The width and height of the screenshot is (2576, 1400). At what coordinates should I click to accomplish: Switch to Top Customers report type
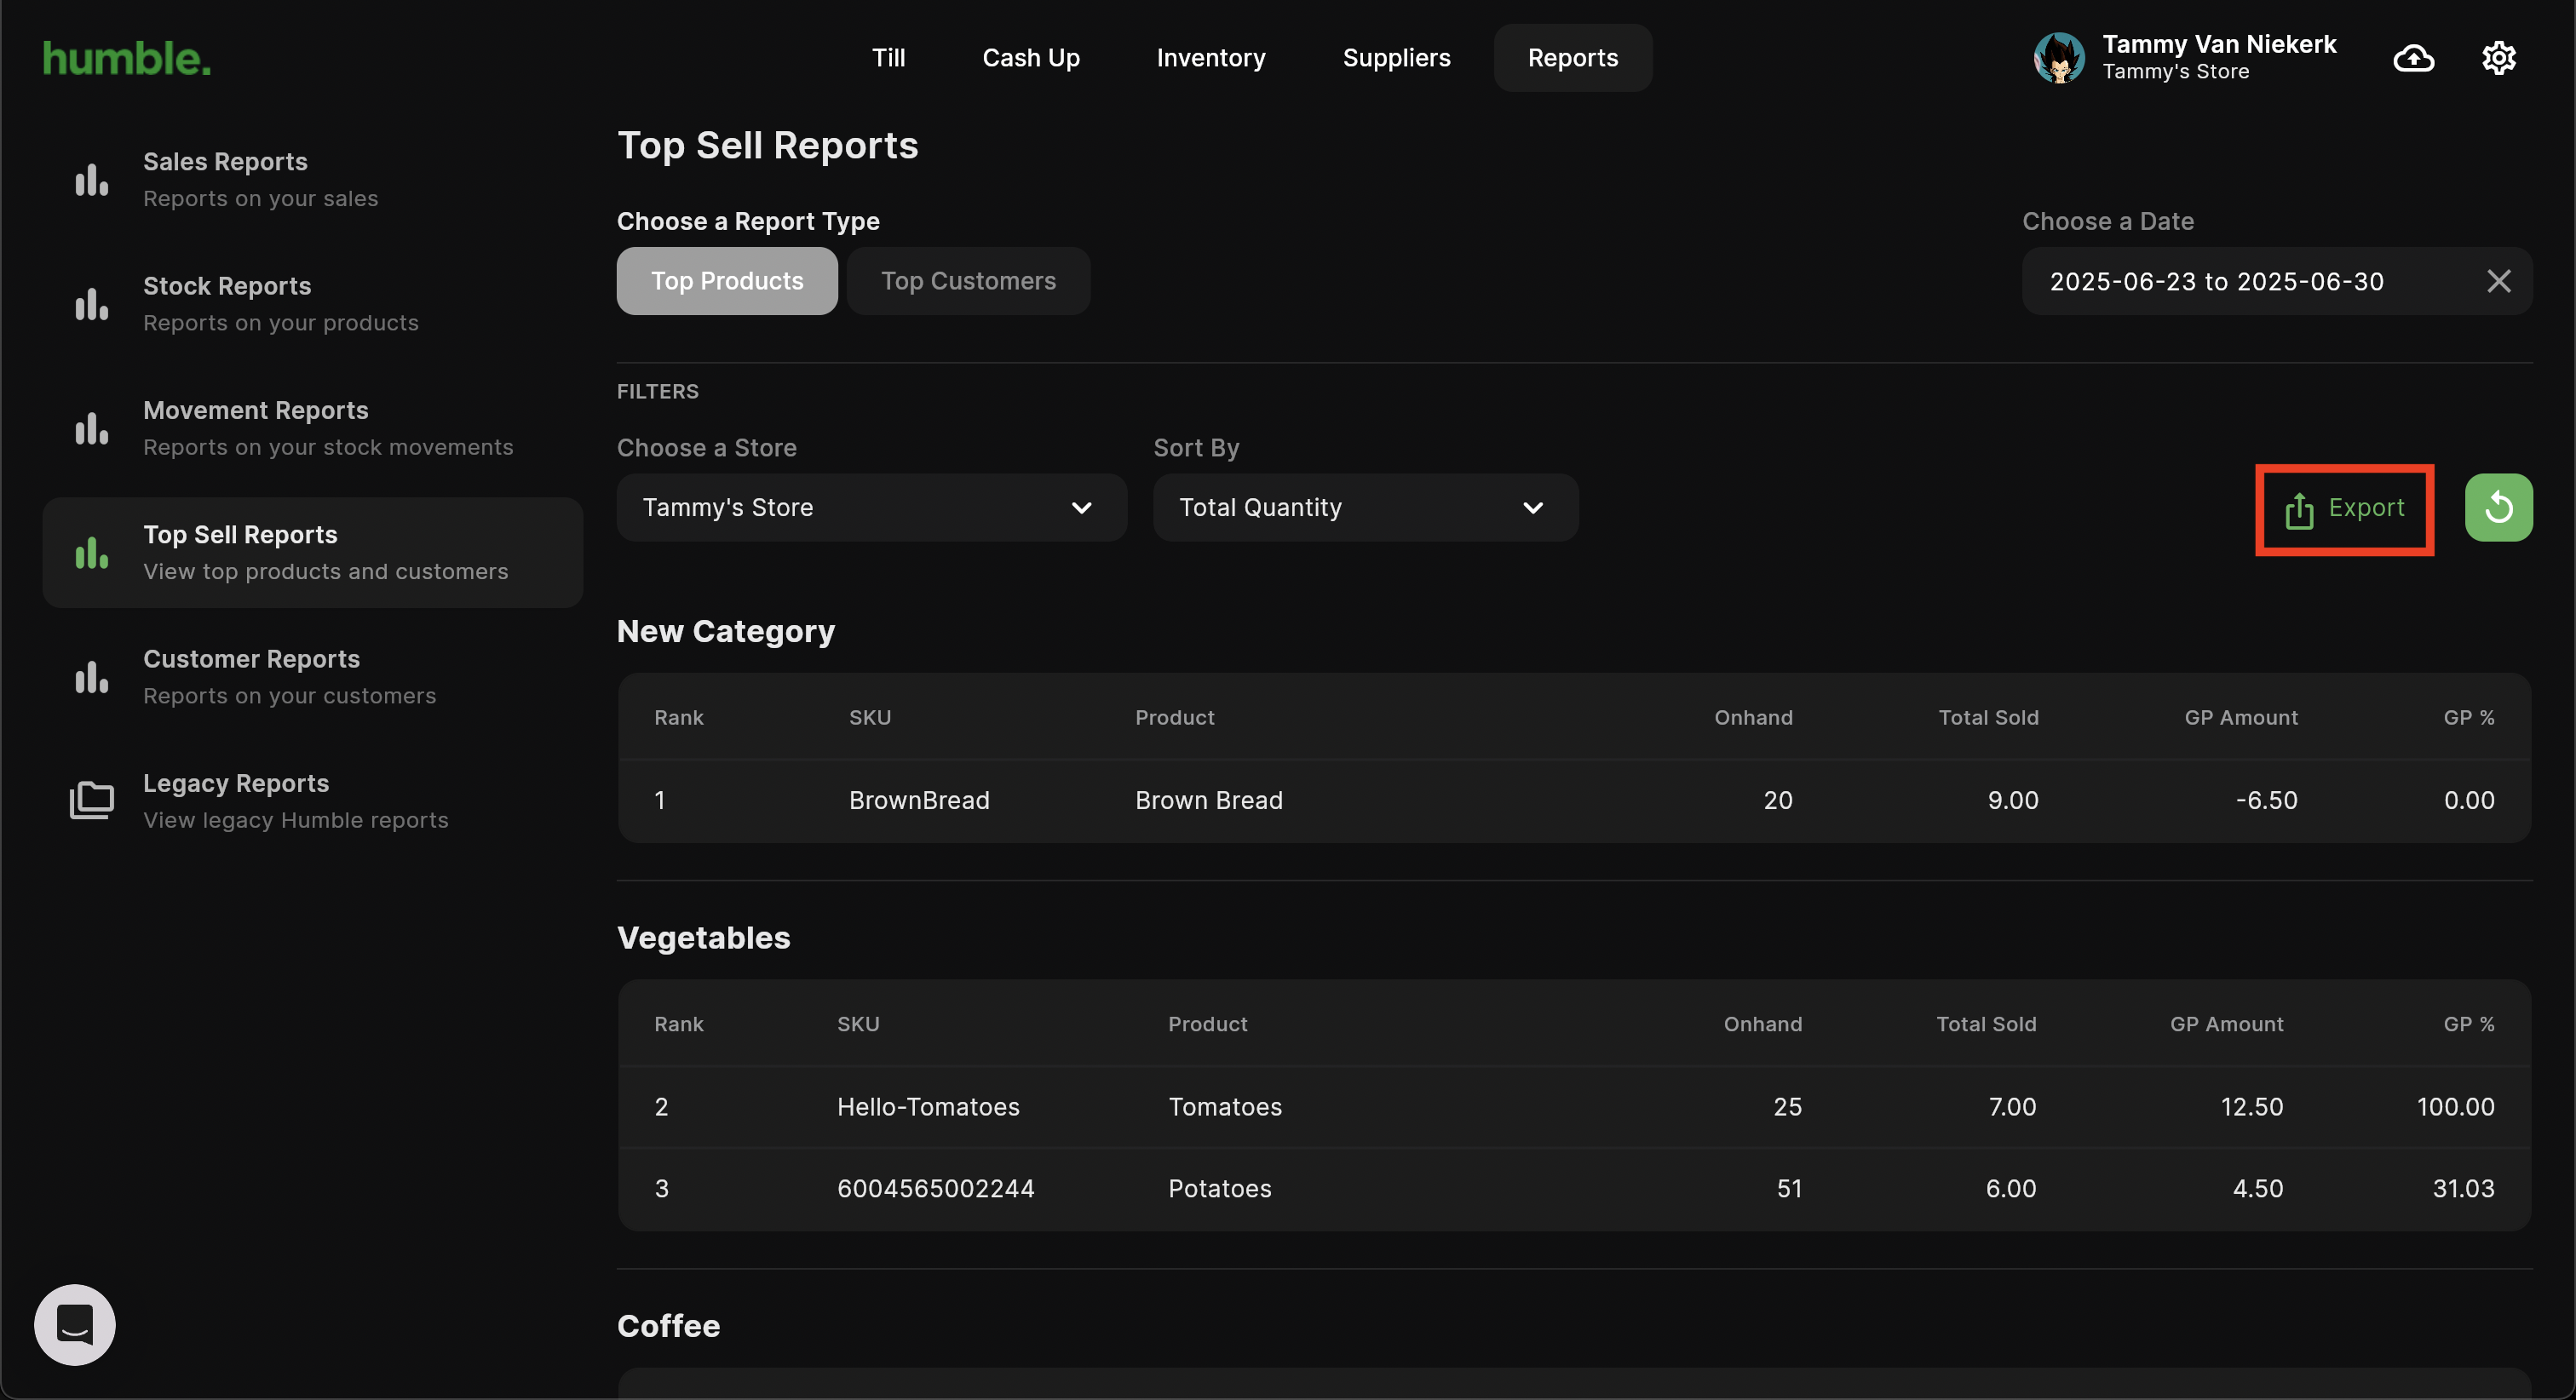pos(968,281)
